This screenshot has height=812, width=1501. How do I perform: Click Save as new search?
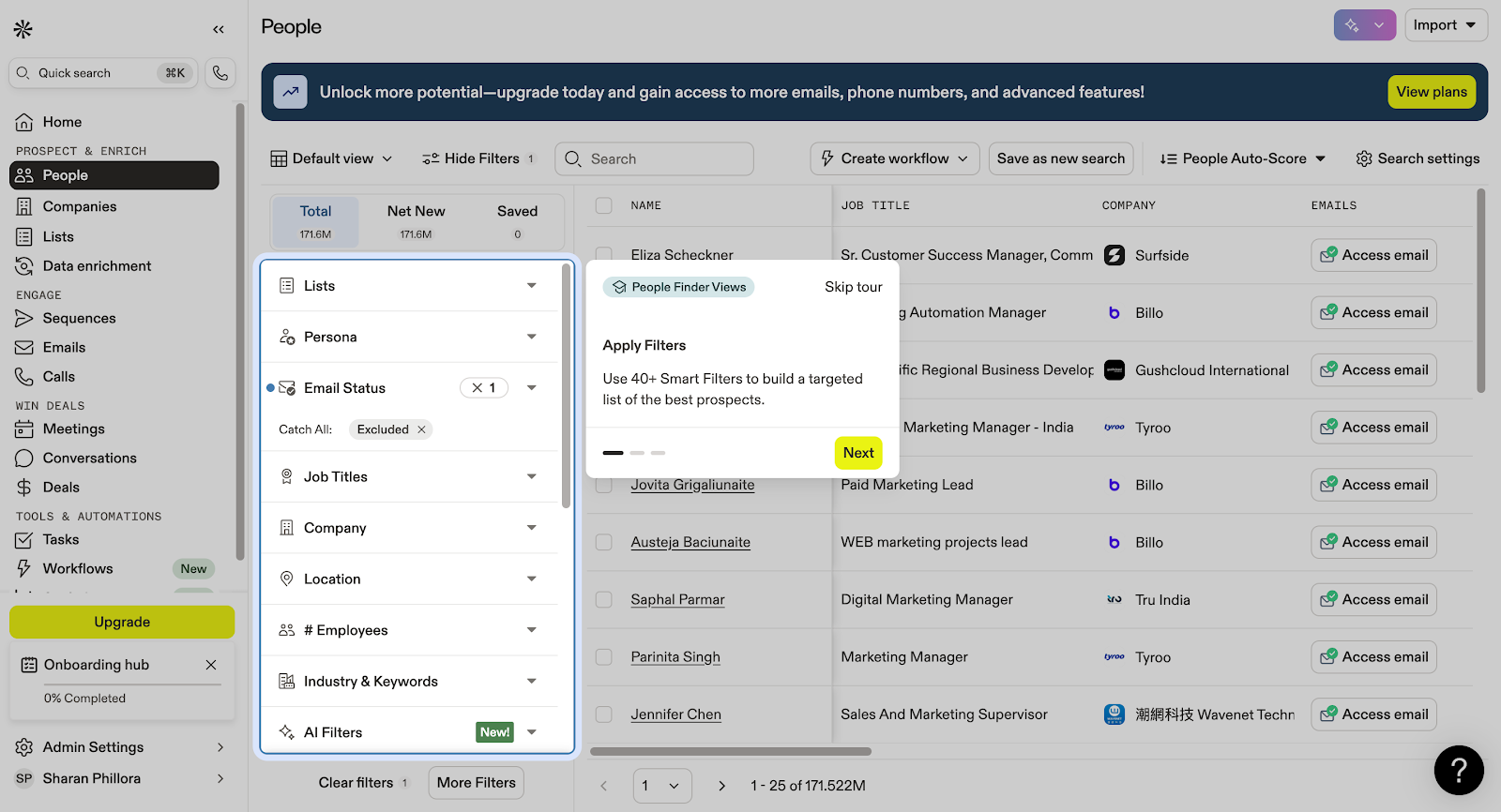point(1061,158)
